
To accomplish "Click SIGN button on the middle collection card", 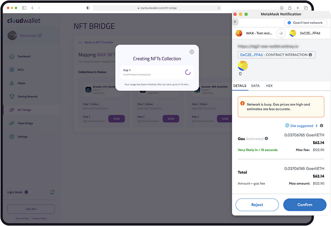I will click(x=171, y=119).
